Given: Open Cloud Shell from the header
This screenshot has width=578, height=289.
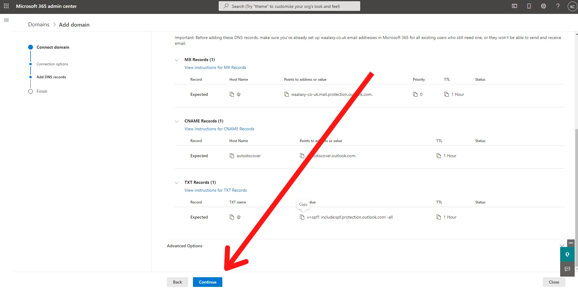Looking at the screenshot, I should click(514, 6).
